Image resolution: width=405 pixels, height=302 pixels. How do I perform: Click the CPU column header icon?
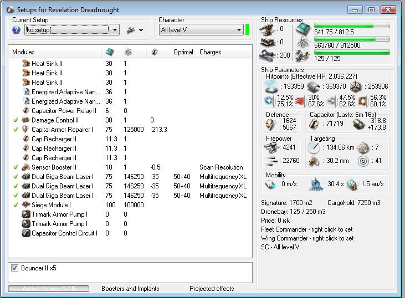110,52
